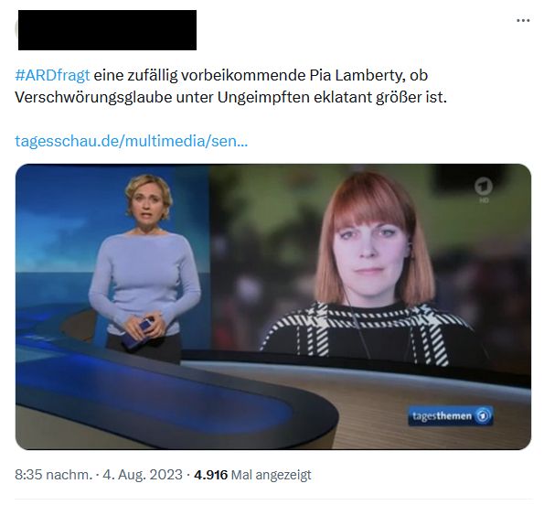Open the #ARDfragt hashtag link
The width and height of the screenshot is (544, 505).
coord(52,75)
